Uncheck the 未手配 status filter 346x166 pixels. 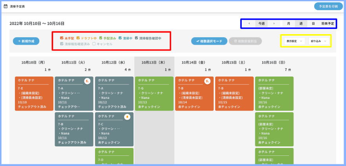(62, 38)
